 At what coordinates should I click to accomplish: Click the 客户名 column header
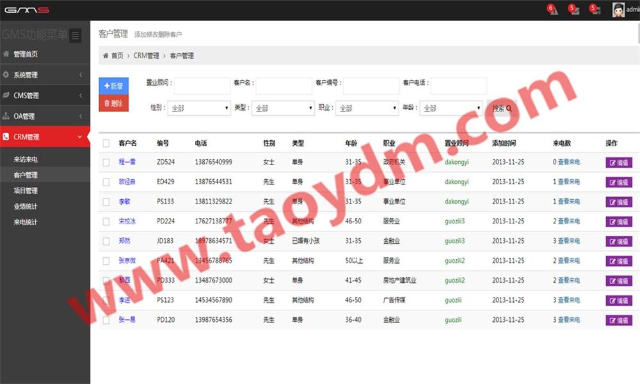tap(128, 143)
